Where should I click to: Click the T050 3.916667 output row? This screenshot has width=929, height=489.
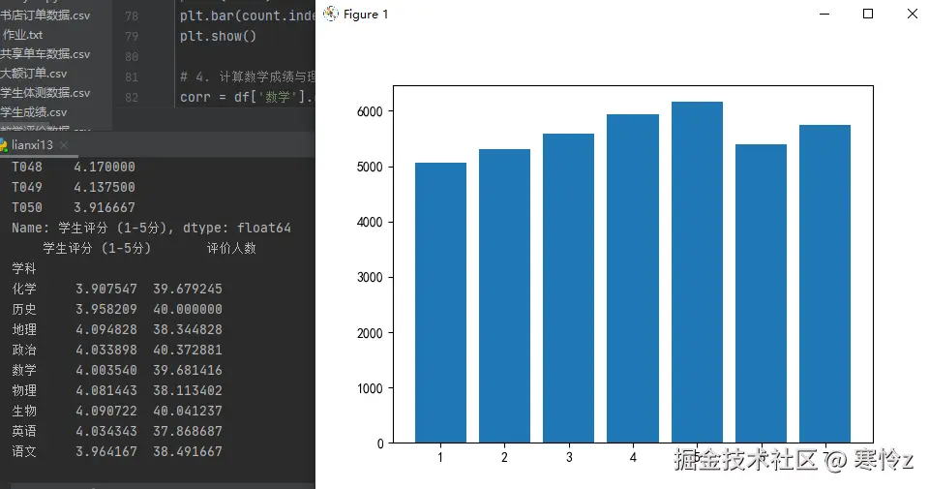(74, 207)
